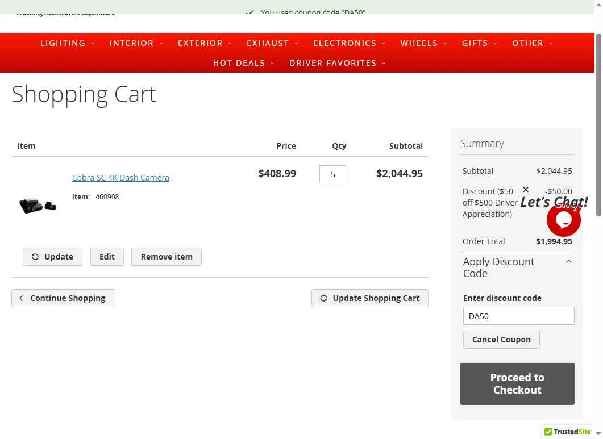Open the Exhaust menu
603x439 pixels.
click(272, 43)
